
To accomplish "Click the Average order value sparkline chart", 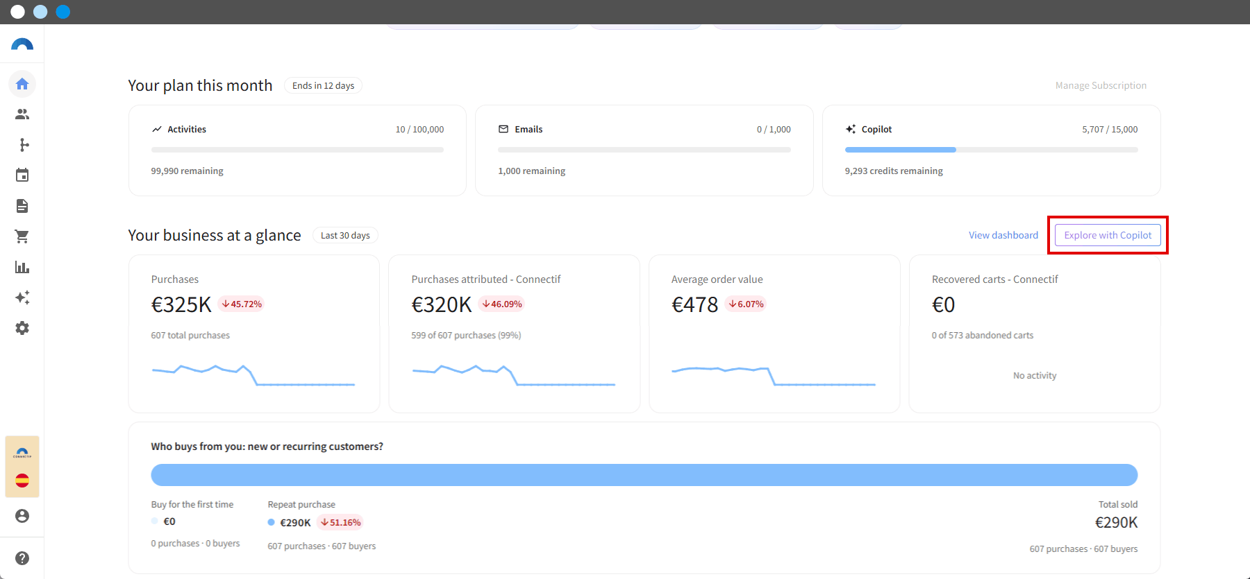I will [x=774, y=376].
